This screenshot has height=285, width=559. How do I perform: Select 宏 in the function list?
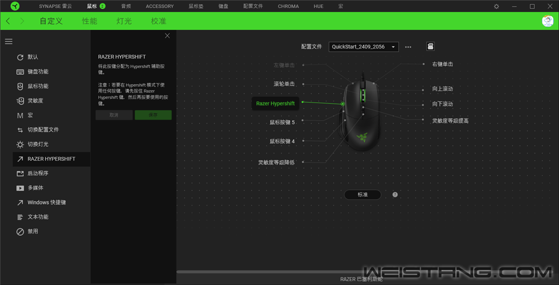pos(51,116)
